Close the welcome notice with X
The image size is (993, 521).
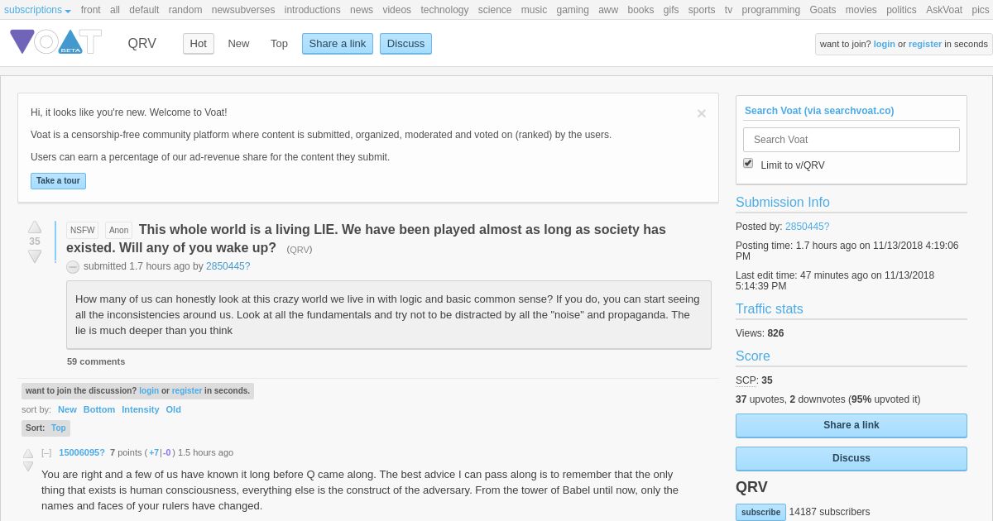pos(702,113)
